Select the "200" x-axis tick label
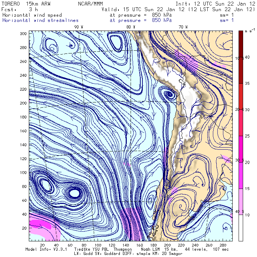This screenshot has width=257, height=257. [x=167, y=245]
